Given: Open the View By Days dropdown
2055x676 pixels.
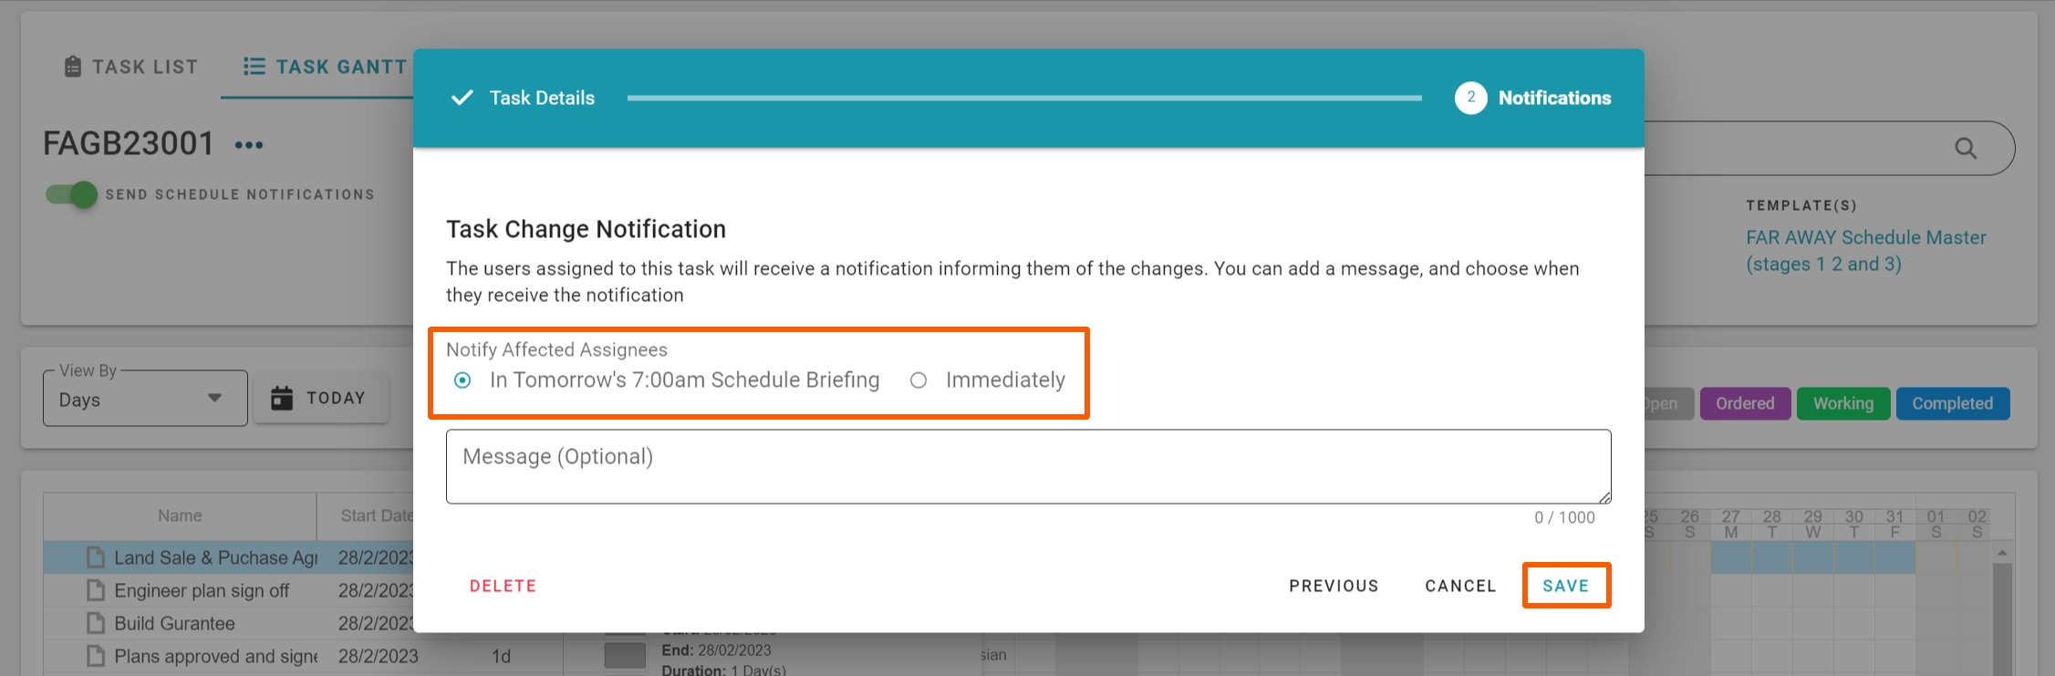Looking at the screenshot, I should pos(144,400).
